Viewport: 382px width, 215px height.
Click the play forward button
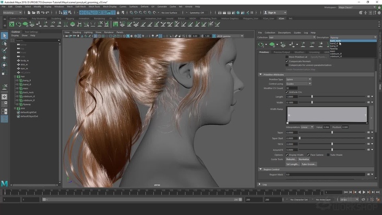point(364,192)
